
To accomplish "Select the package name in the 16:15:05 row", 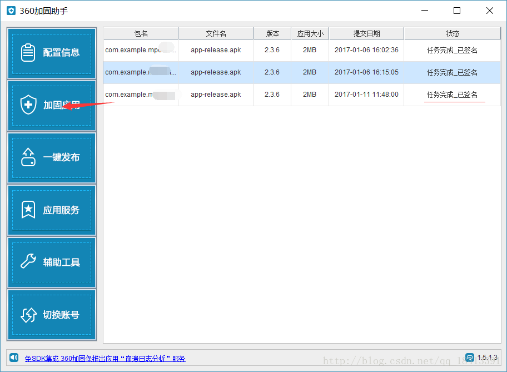I will (x=141, y=72).
